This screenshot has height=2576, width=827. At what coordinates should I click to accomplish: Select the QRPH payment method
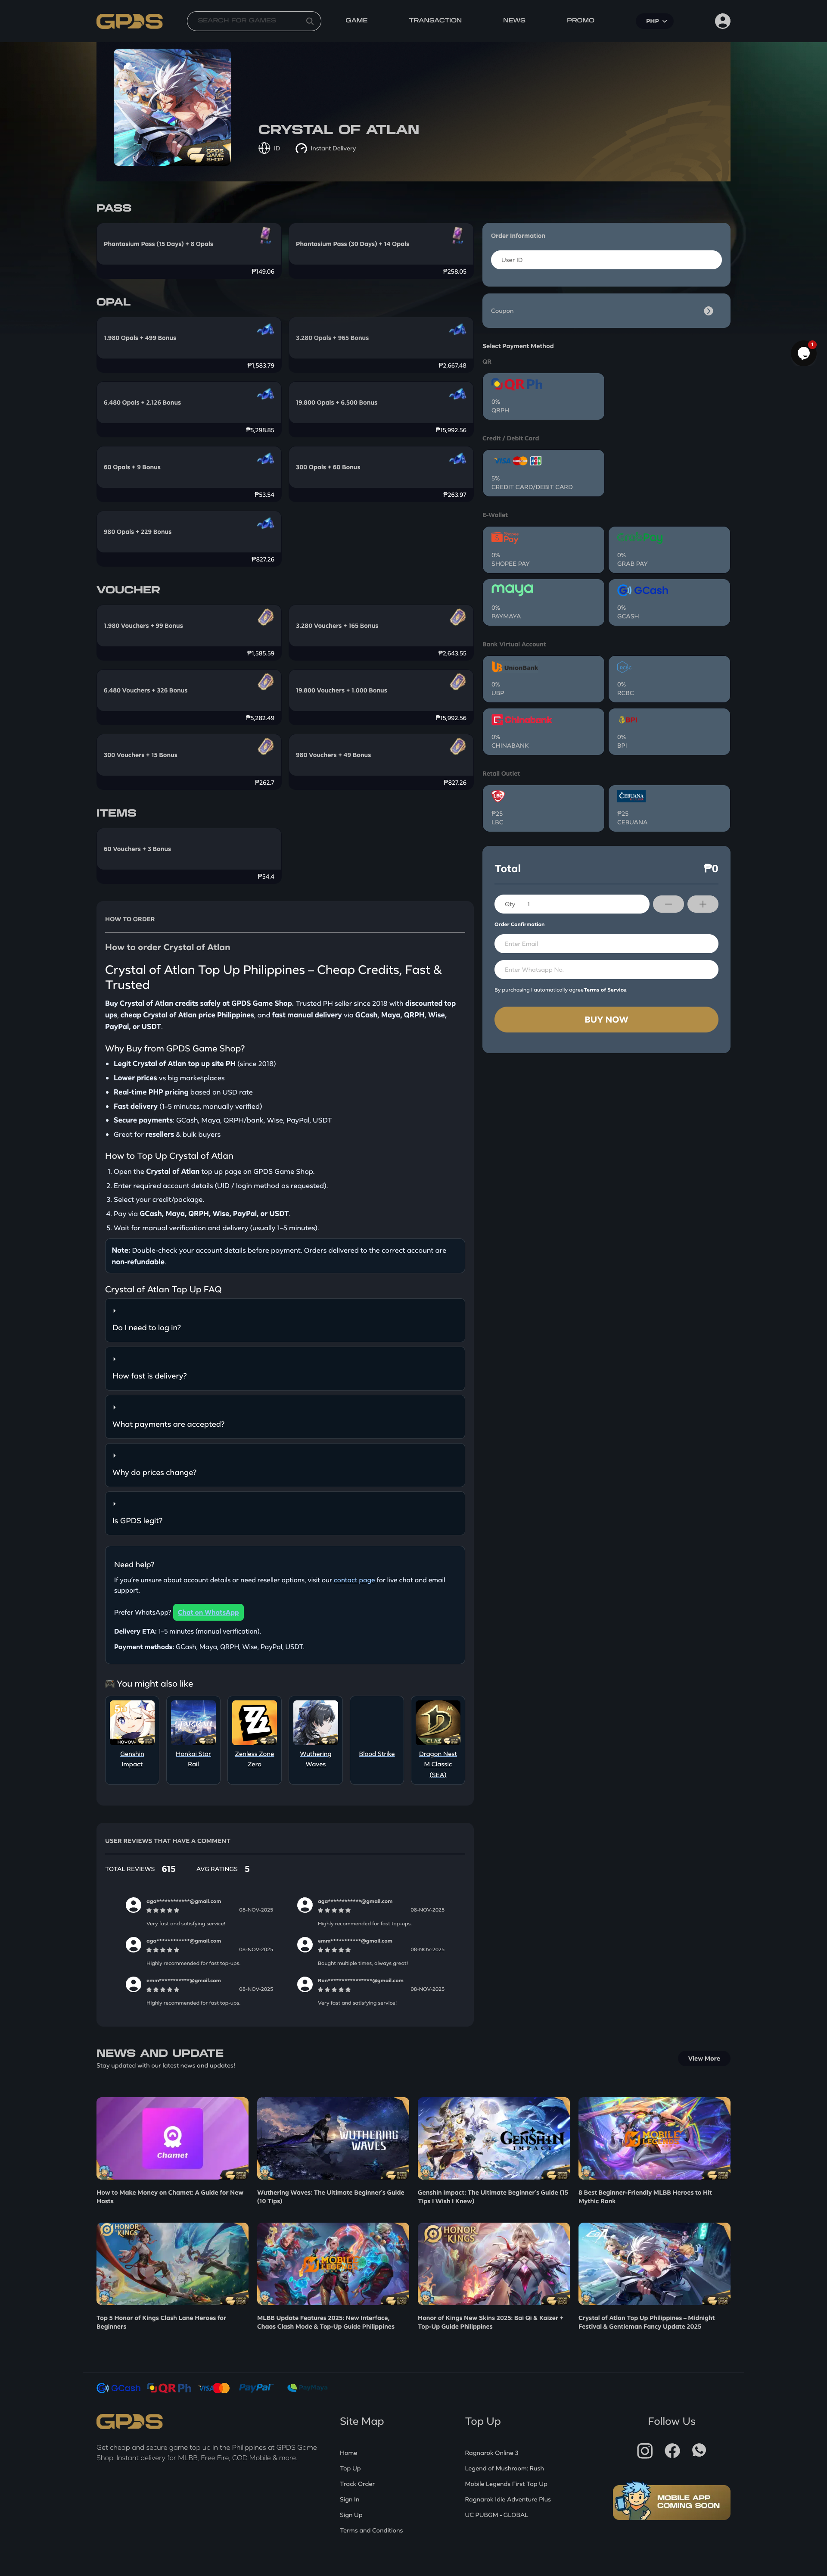[x=543, y=396]
